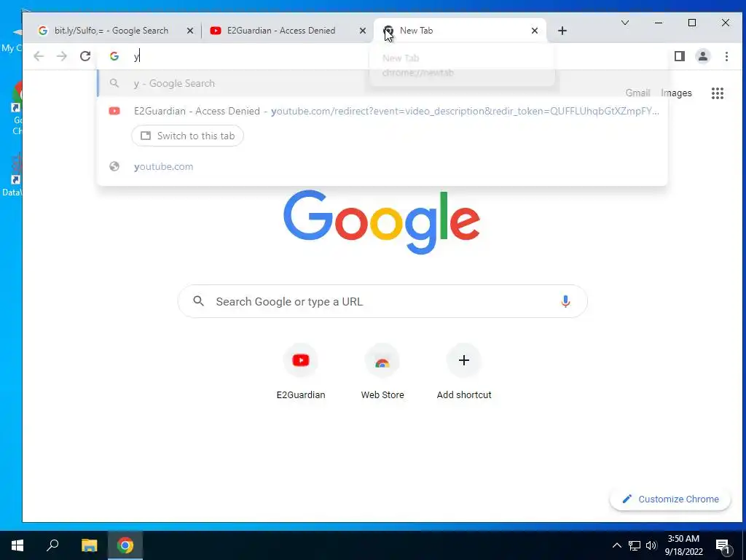Switch to the bit.ly/Sulfo Google Search tab

[x=111, y=31]
